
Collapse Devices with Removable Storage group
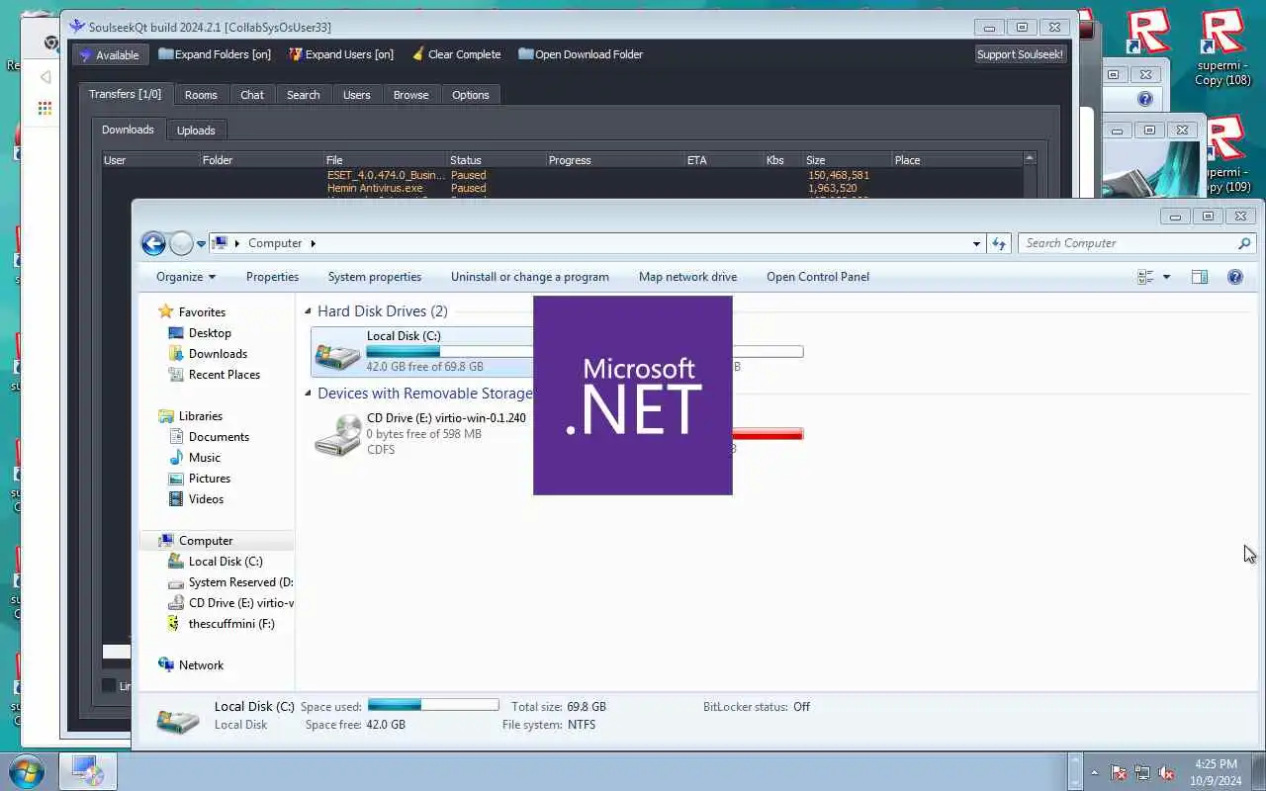(308, 394)
